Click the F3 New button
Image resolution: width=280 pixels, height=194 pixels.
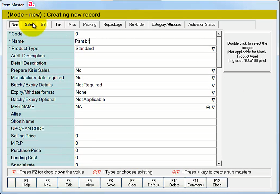click(x=47, y=183)
